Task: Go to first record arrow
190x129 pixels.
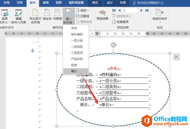Action: pyautogui.click(x=114, y=10)
